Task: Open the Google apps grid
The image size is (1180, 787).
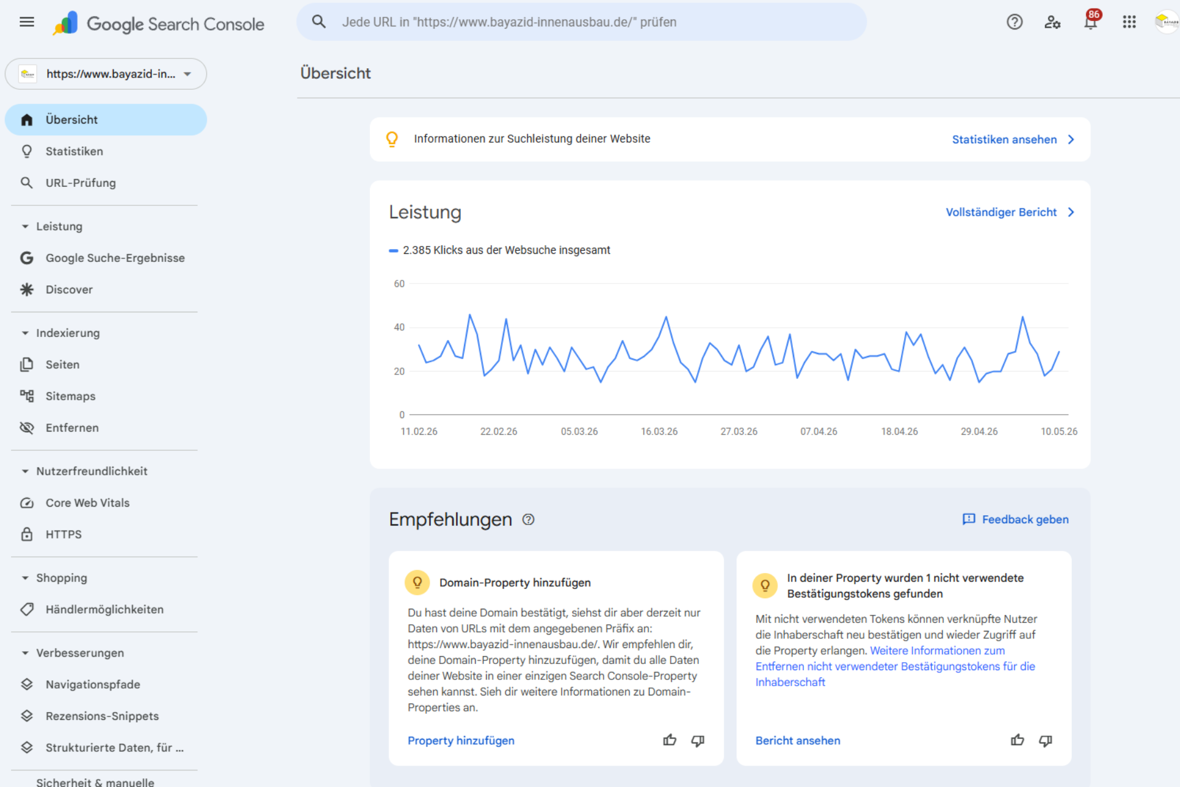Action: coord(1129,22)
